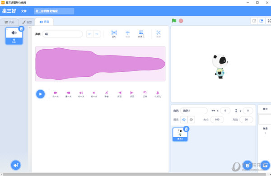Play the sound with the blue play button
Screen dimensions: 271x176
click(x=41, y=94)
